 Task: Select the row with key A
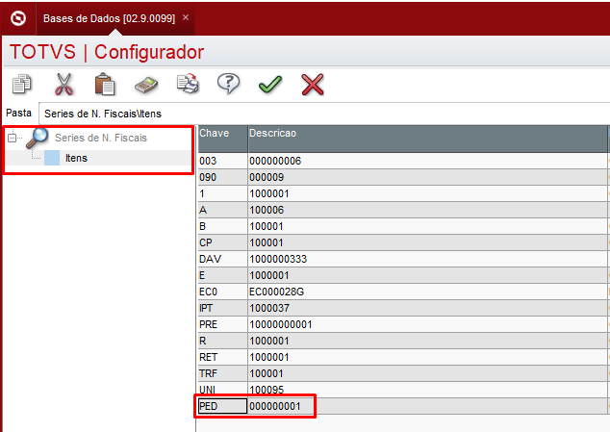pos(402,210)
